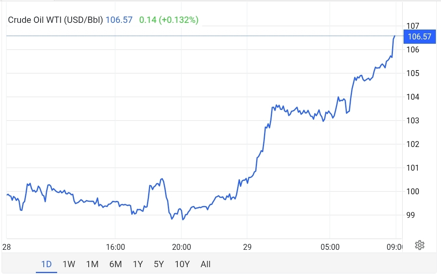Click the blue 106.57 price tag on axis
This screenshot has width=441, height=277.
tap(419, 37)
